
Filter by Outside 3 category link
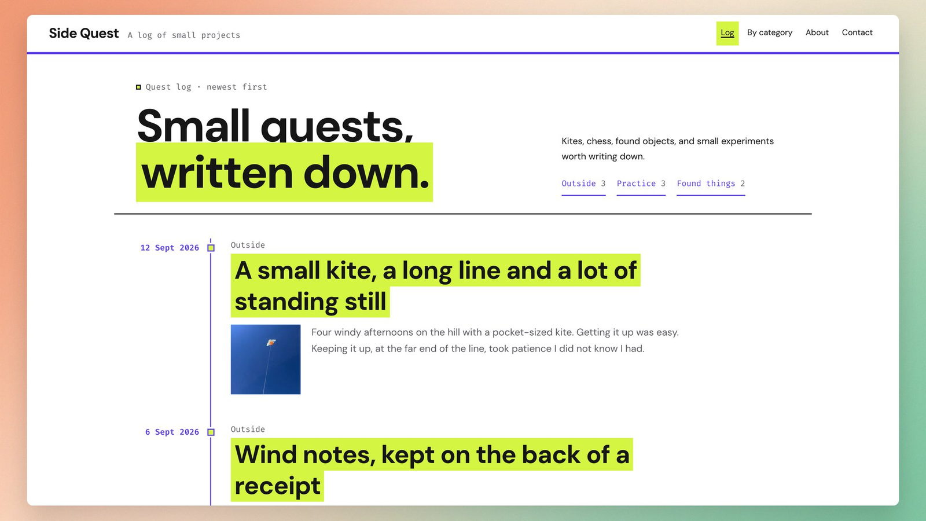583,184
